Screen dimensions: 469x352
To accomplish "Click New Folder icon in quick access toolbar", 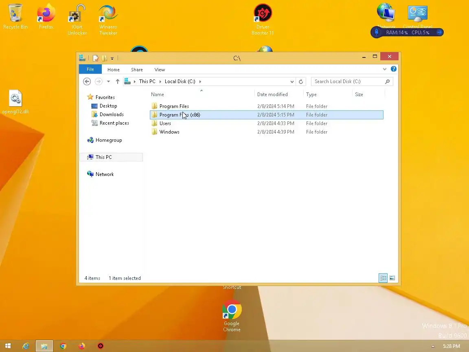I will pyautogui.click(x=104, y=58).
